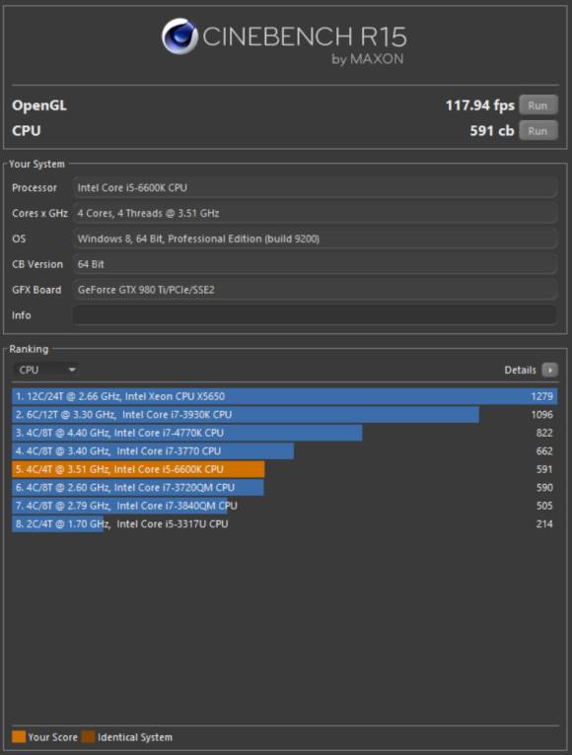Select the Core i5-3317U ranking row
Viewport: 572px width, 755px height.
[285, 524]
